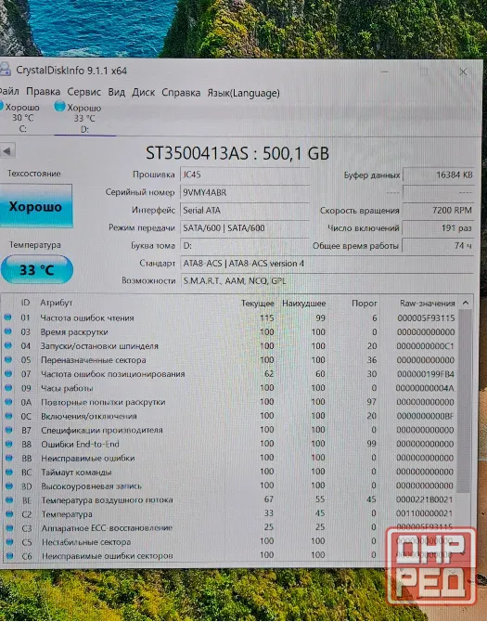Click the Атрибут column header
The height and width of the screenshot is (622, 487).
(57, 303)
